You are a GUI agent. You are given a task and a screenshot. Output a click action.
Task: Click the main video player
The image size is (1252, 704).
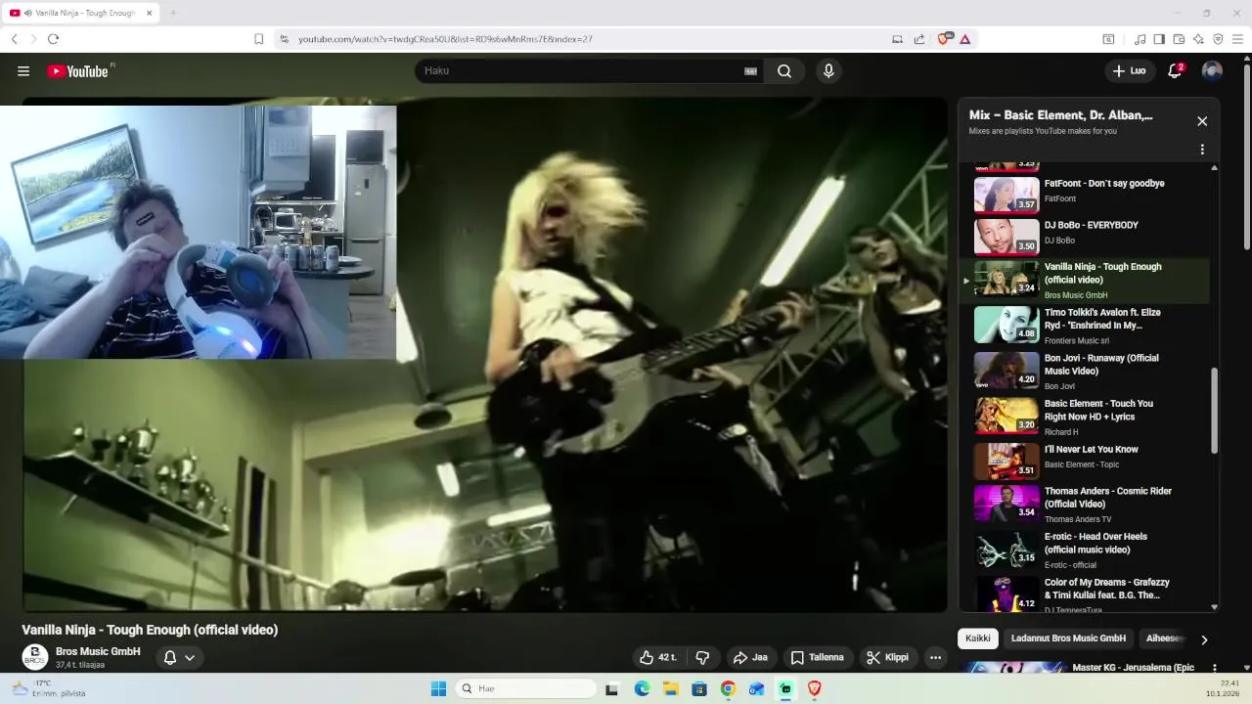click(484, 355)
